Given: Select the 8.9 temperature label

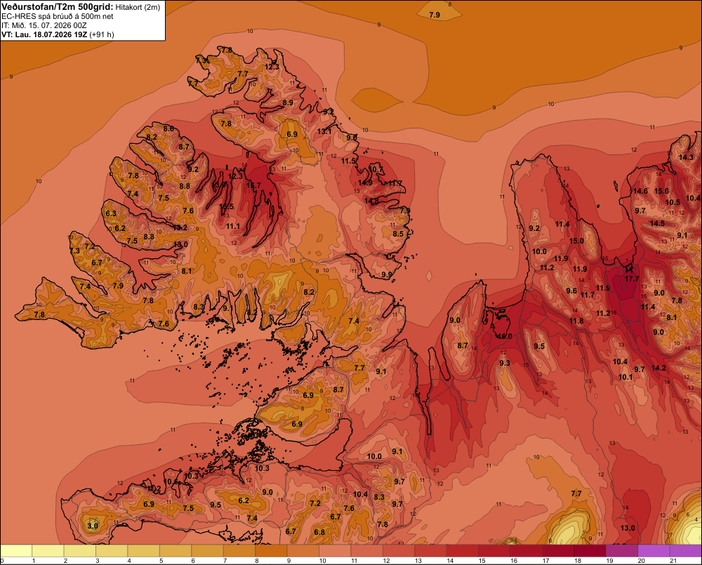Looking at the screenshot, I should click(288, 102).
